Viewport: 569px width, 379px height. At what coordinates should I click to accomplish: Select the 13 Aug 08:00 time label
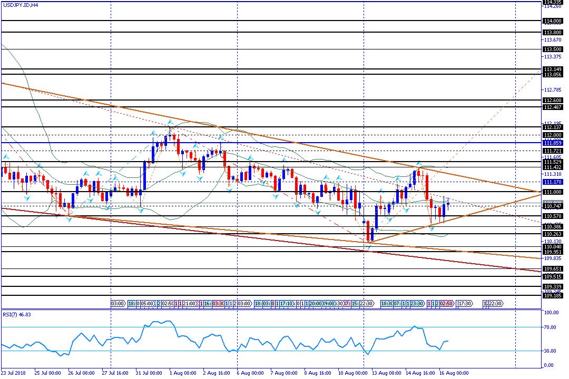tap(387, 373)
